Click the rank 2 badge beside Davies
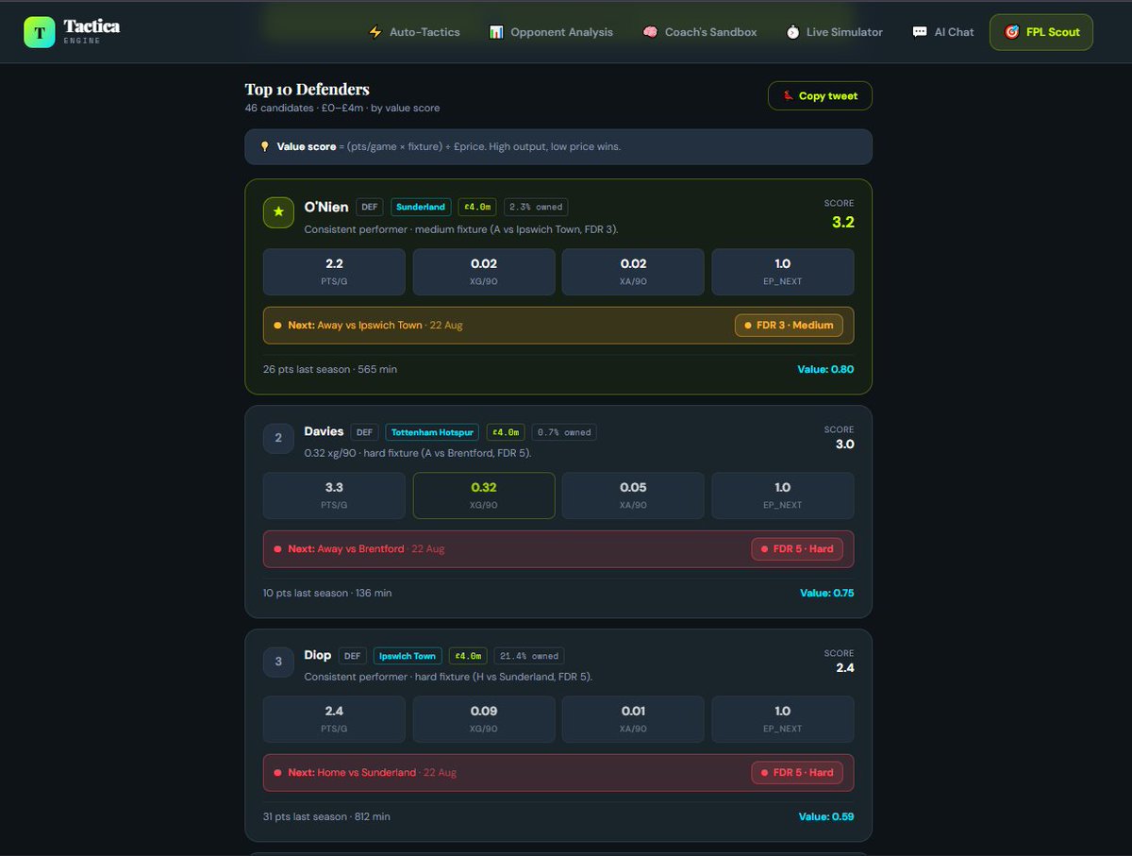Image resolution: width=1132 pixels, height=856 pixels. coord(278,438)
